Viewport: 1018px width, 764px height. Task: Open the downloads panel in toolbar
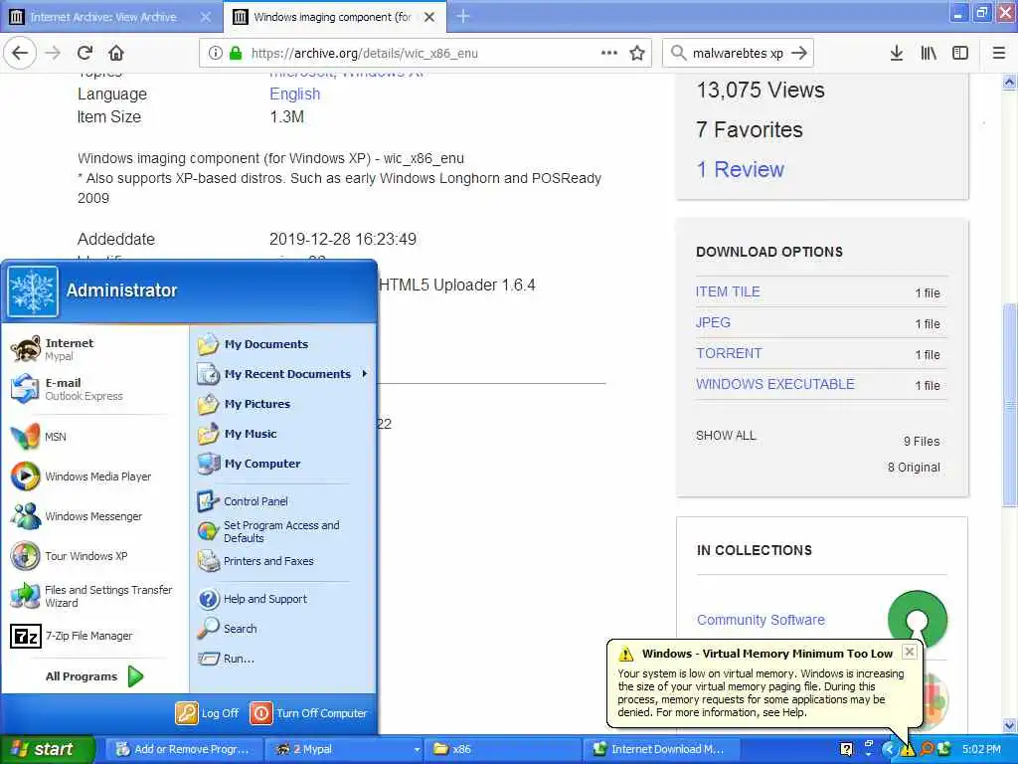click(x=896, y=54)
